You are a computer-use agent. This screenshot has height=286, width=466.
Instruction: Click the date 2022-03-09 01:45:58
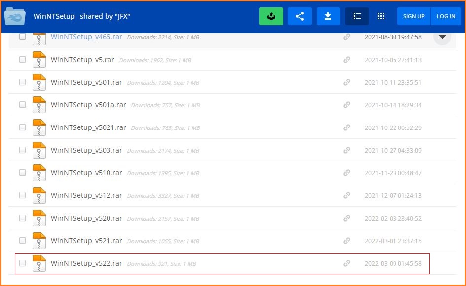(x=393, y=263)
